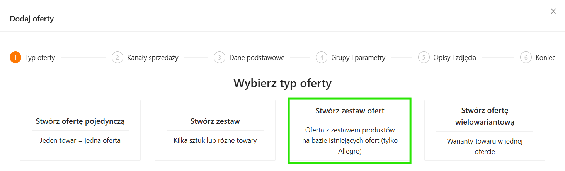
Task: Click the Jeden towar = jedna oferta description
Action: coord(80,140)
